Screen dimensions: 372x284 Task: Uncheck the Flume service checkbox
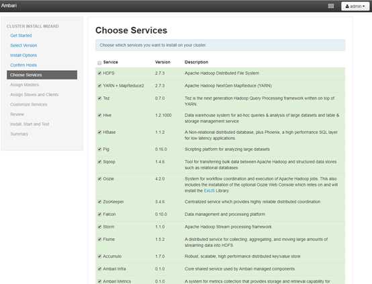pos(99,240)
